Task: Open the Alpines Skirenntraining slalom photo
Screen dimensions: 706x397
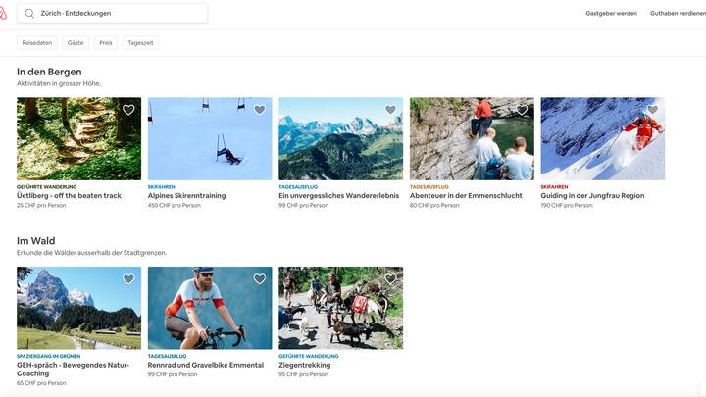Action: coord(210,138)
